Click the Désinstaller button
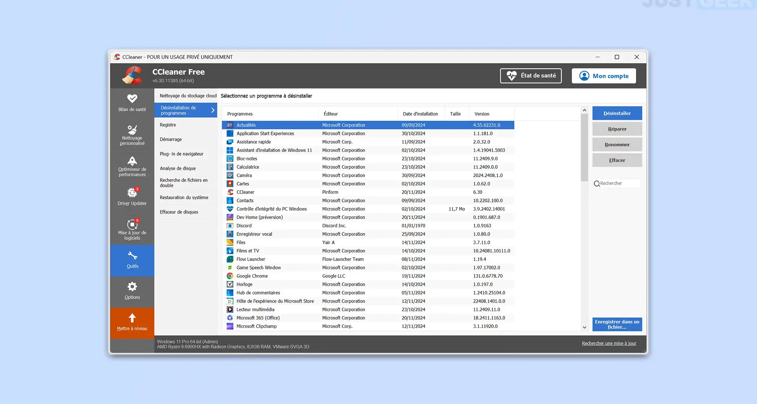The image size is (757, 404). [x=617, y=113]
